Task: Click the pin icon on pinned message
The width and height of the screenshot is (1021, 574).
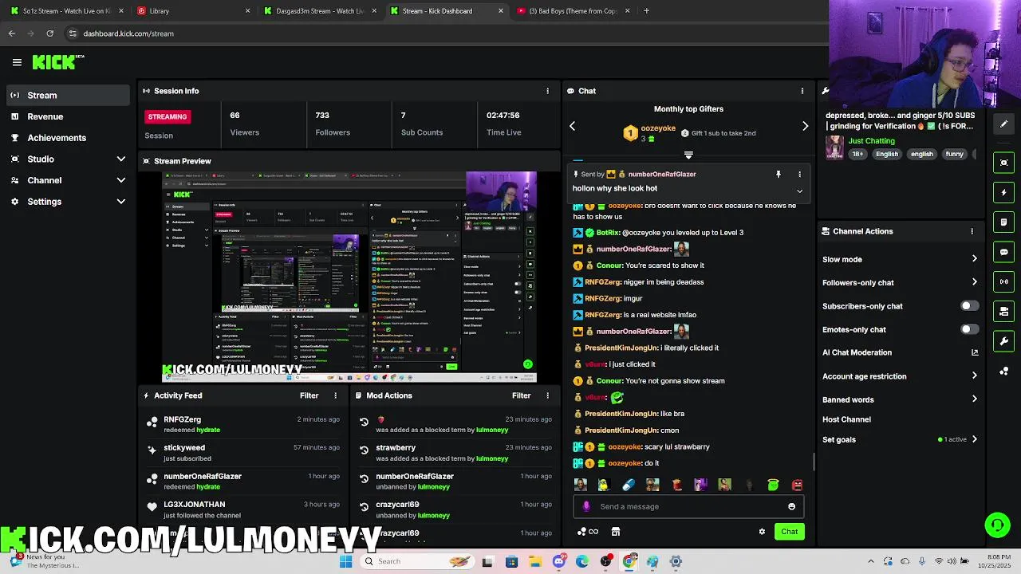Action: point(779,174)
